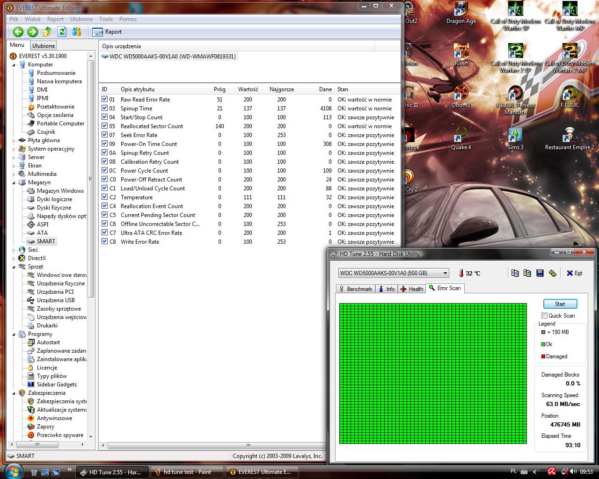Open the Plik menu
This screenshot has height=479, width=599.
(x=14, y=19)
